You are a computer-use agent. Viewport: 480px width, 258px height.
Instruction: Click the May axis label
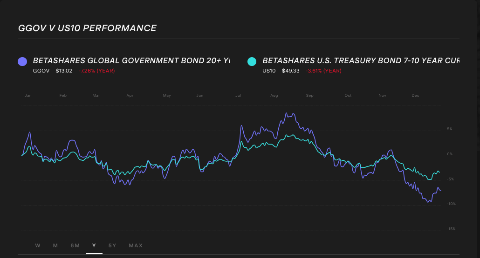pyautogui.click(x=167, y=96)
